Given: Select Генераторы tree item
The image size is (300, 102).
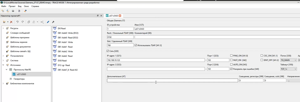Looking at the screenshot, I should pyautogui.click(x=19, y=79).
